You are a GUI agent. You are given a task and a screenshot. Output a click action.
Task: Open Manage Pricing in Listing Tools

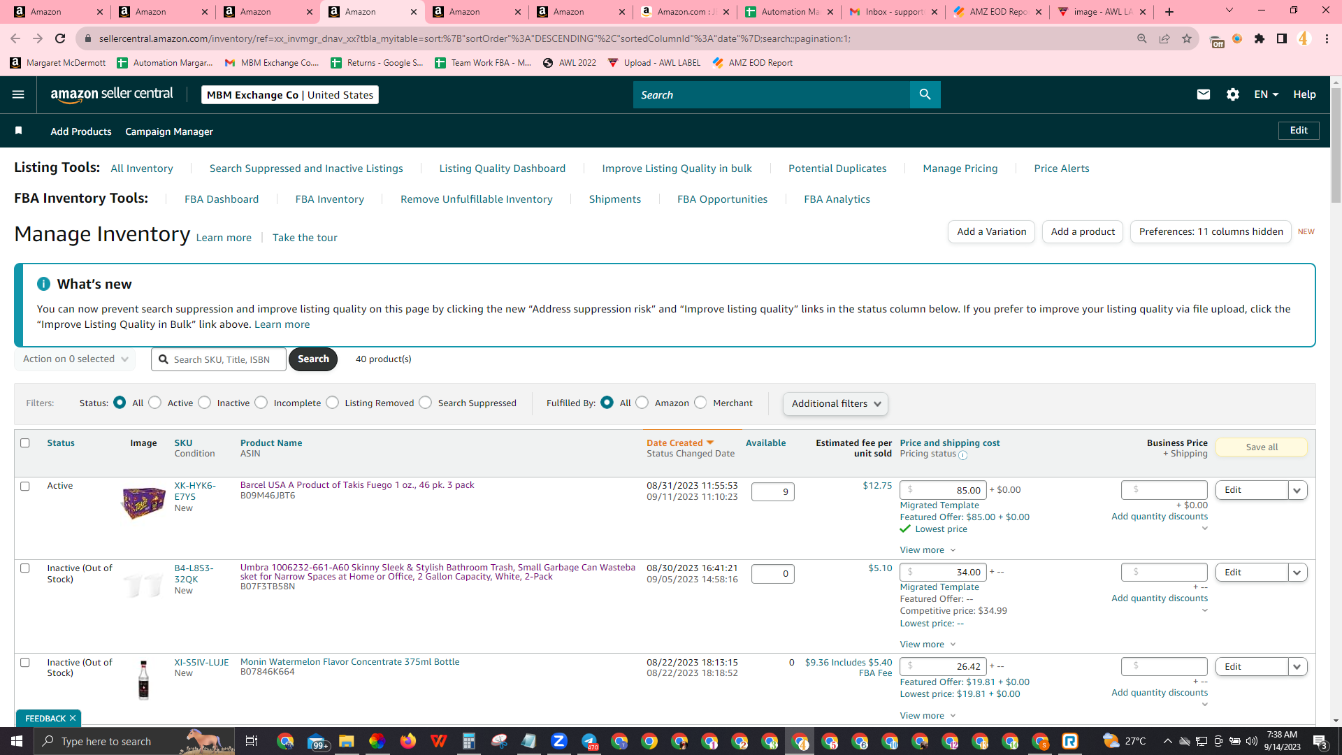[x=960, y=168]
